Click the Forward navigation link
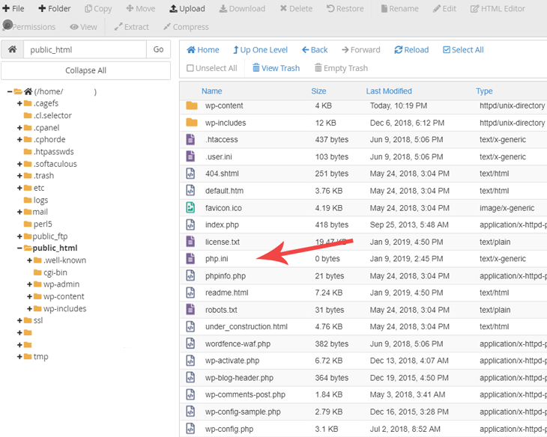 pyautogui.click(x=361, y=50)
